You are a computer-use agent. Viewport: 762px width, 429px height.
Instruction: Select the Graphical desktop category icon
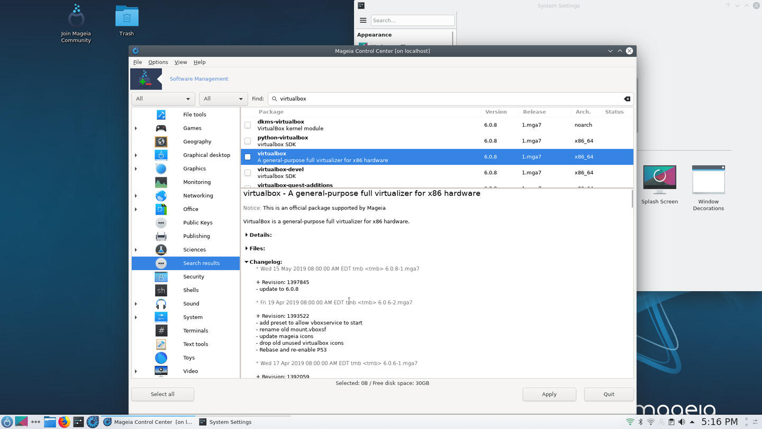click(x=161, y=155)
